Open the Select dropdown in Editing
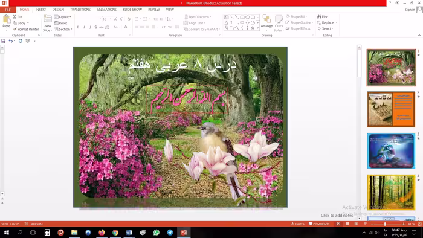 325,28
